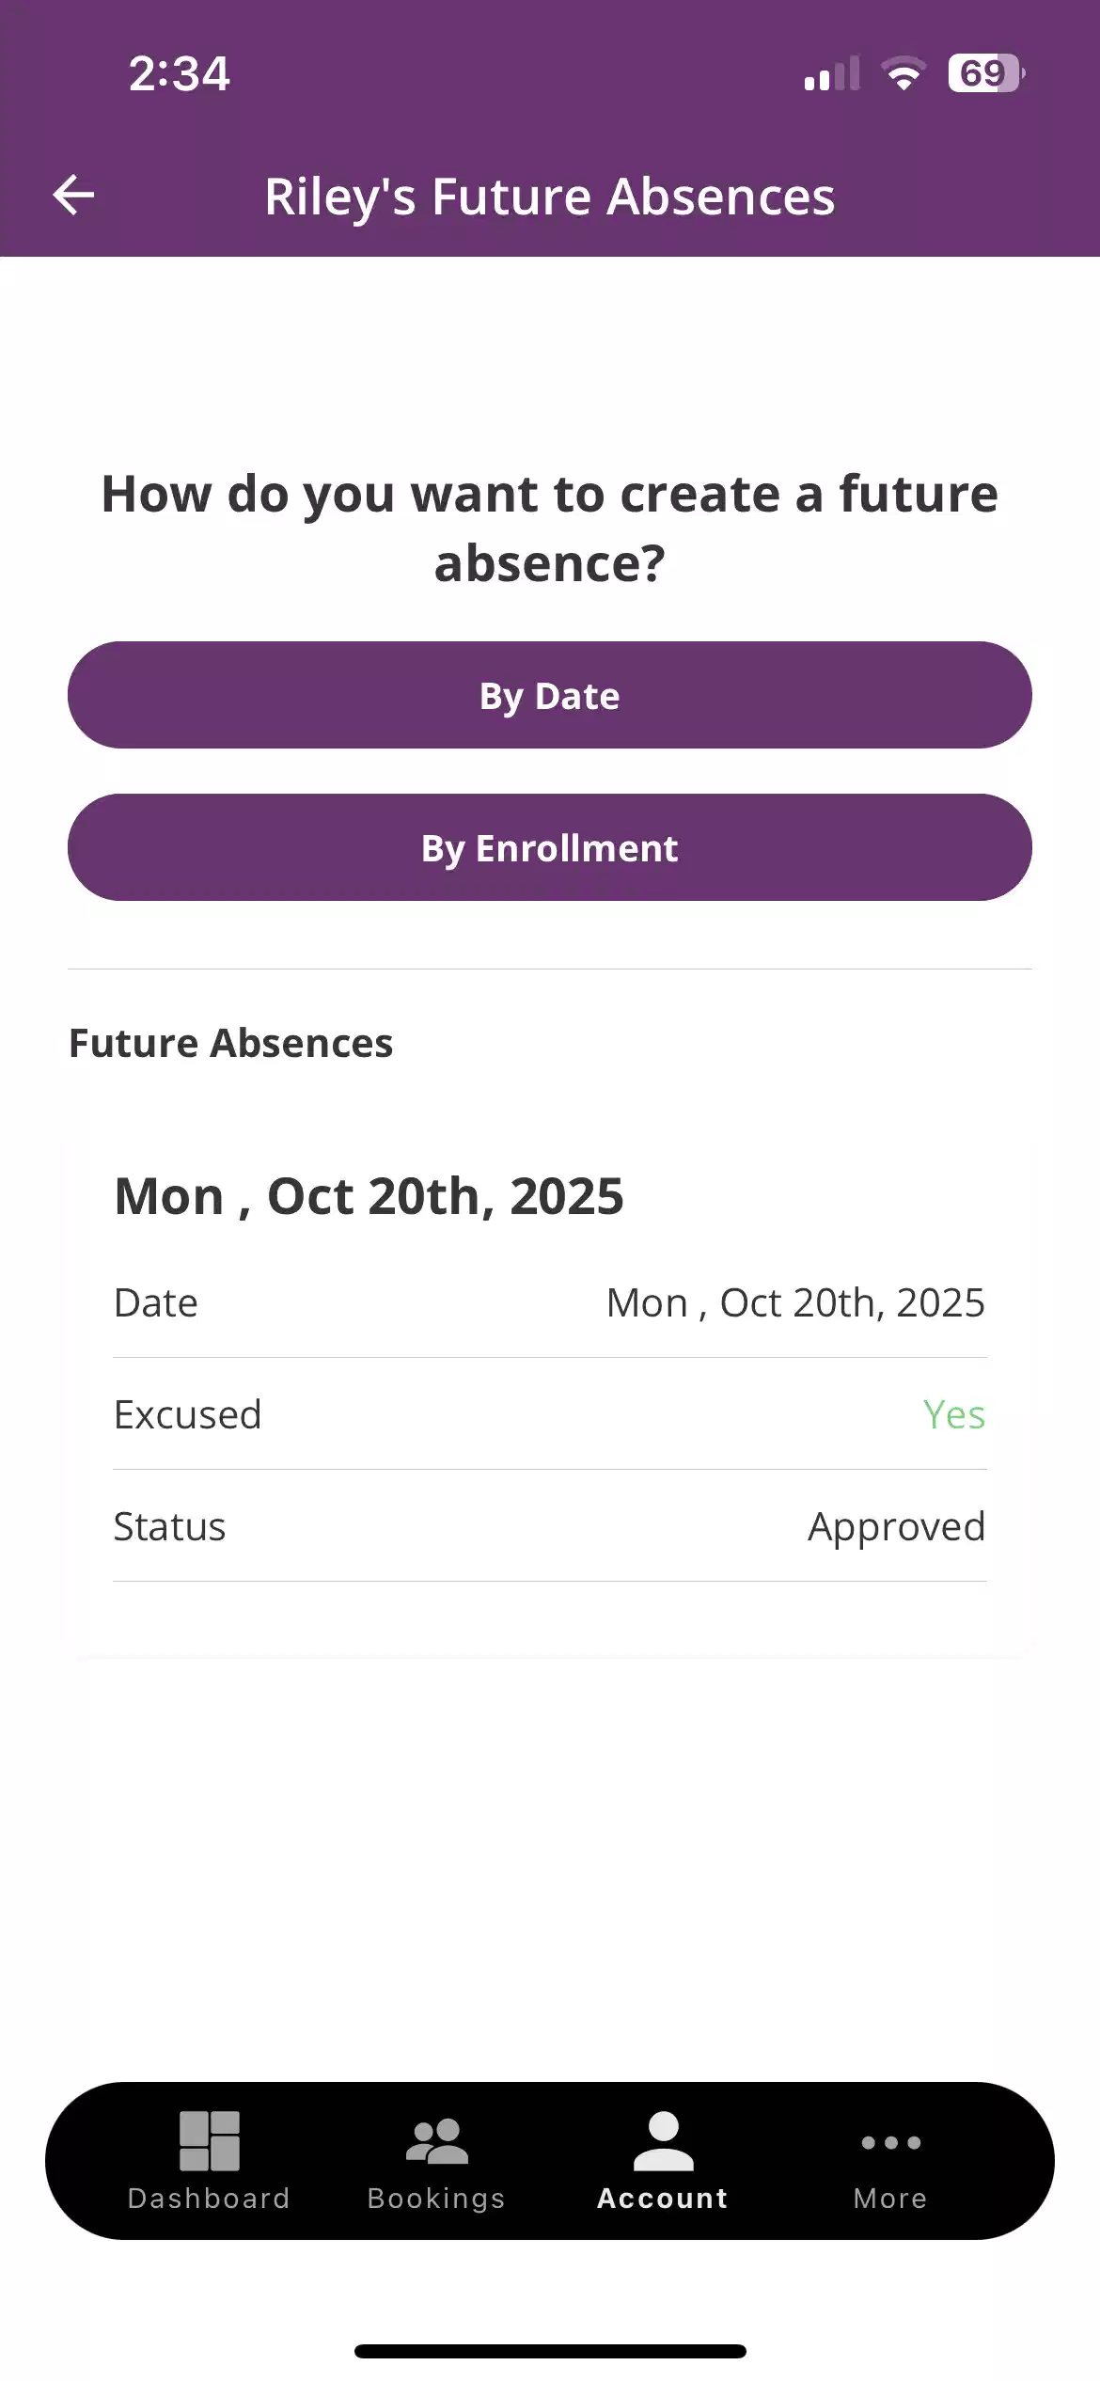Click the Wi-Fi status icon

(904, 73)
